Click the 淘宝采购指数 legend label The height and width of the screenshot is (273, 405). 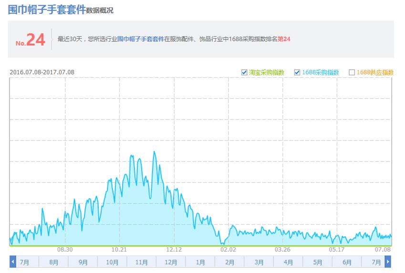click(x=267, y=72)
